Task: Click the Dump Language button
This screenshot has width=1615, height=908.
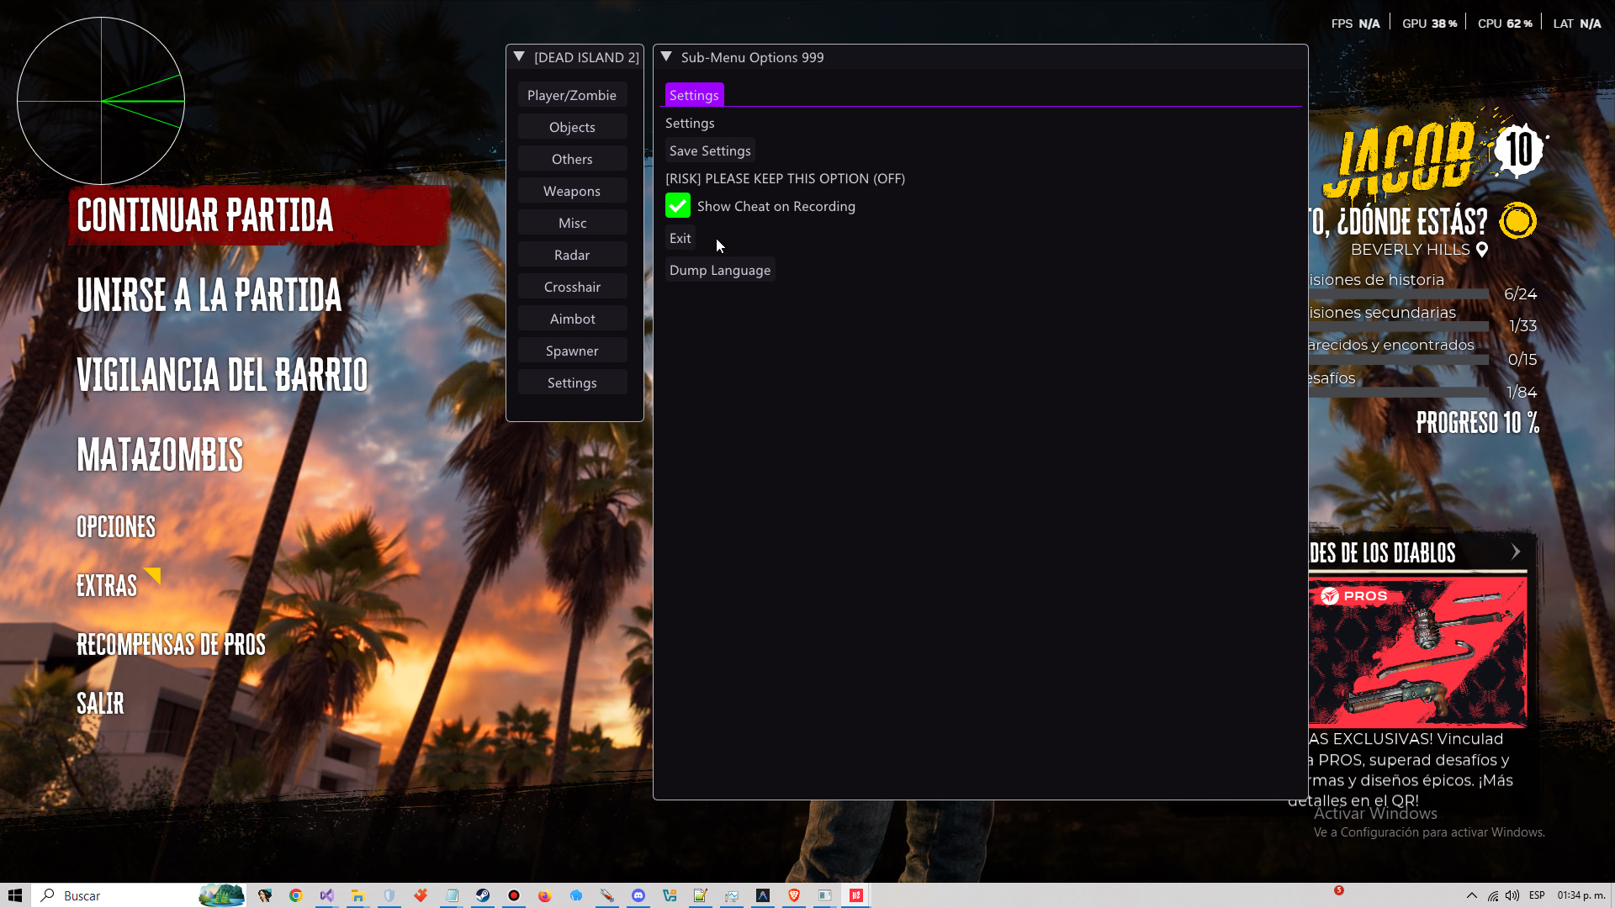Action: click(719, 269)
